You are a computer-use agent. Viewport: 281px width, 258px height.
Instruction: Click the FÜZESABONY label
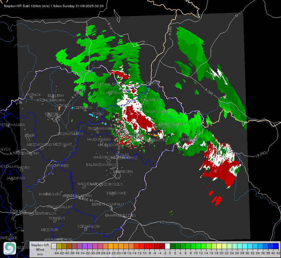27,153
